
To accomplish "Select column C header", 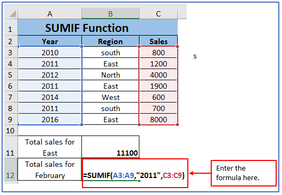I will [158, 14].
